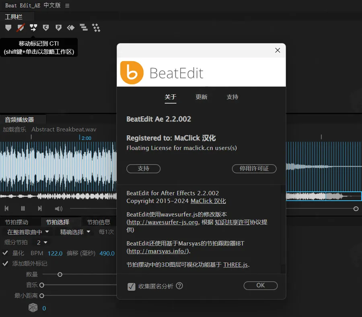Click the first marker icon in the toolbar
Screen dimensions: 362x317
[x=8, y=28]
